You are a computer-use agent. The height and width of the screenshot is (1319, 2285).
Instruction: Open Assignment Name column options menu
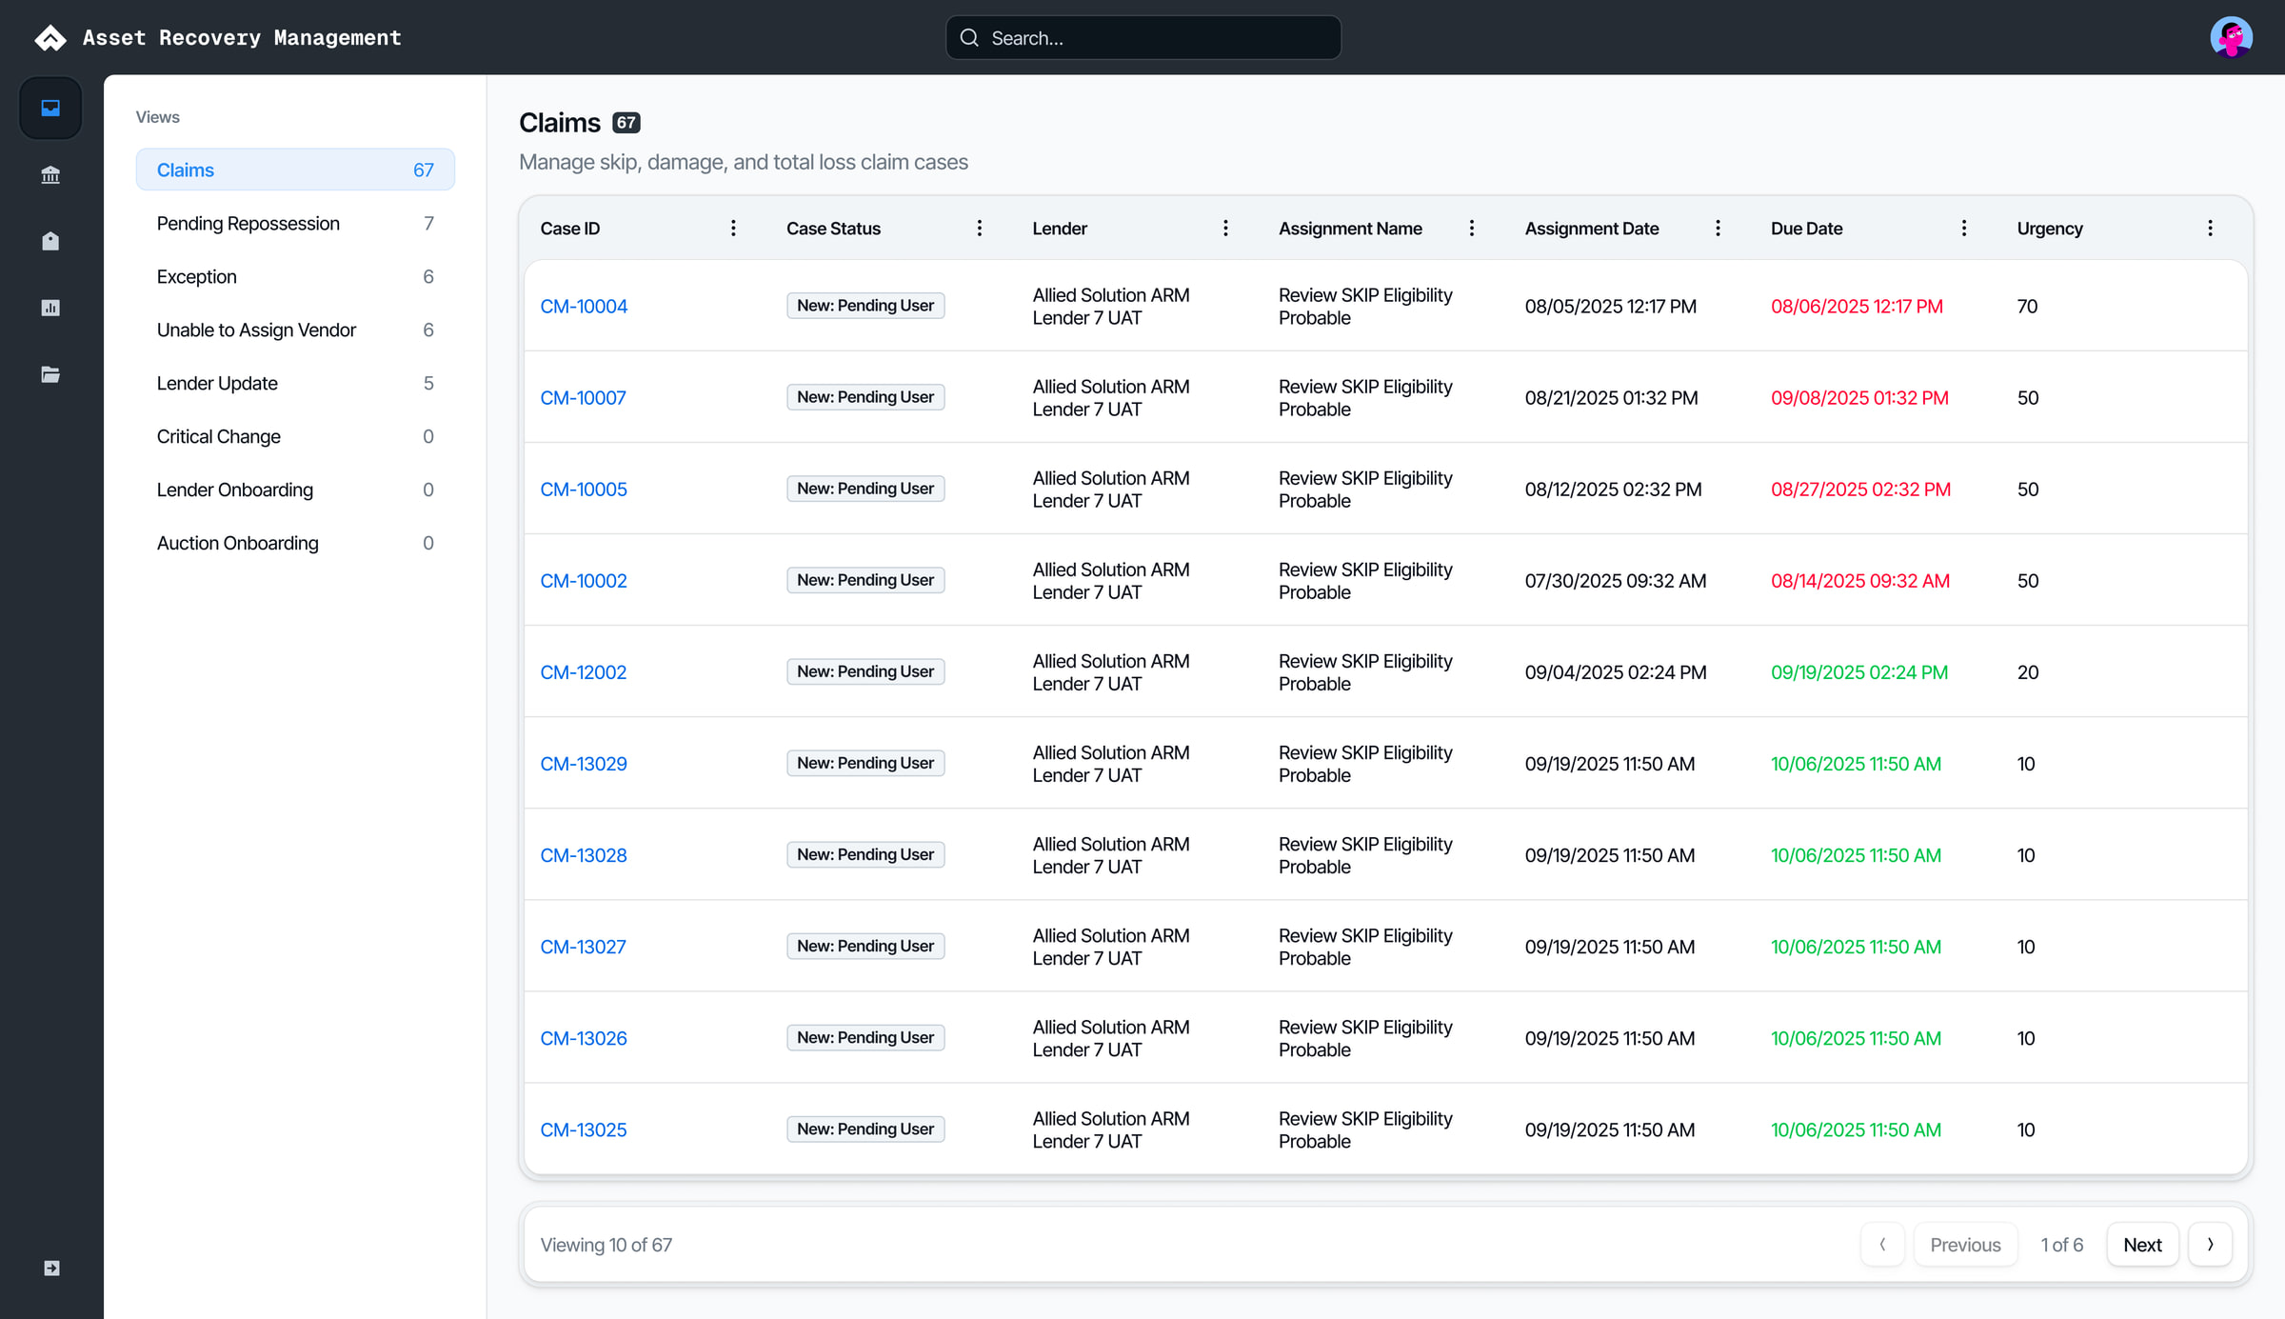[1471, 228]
